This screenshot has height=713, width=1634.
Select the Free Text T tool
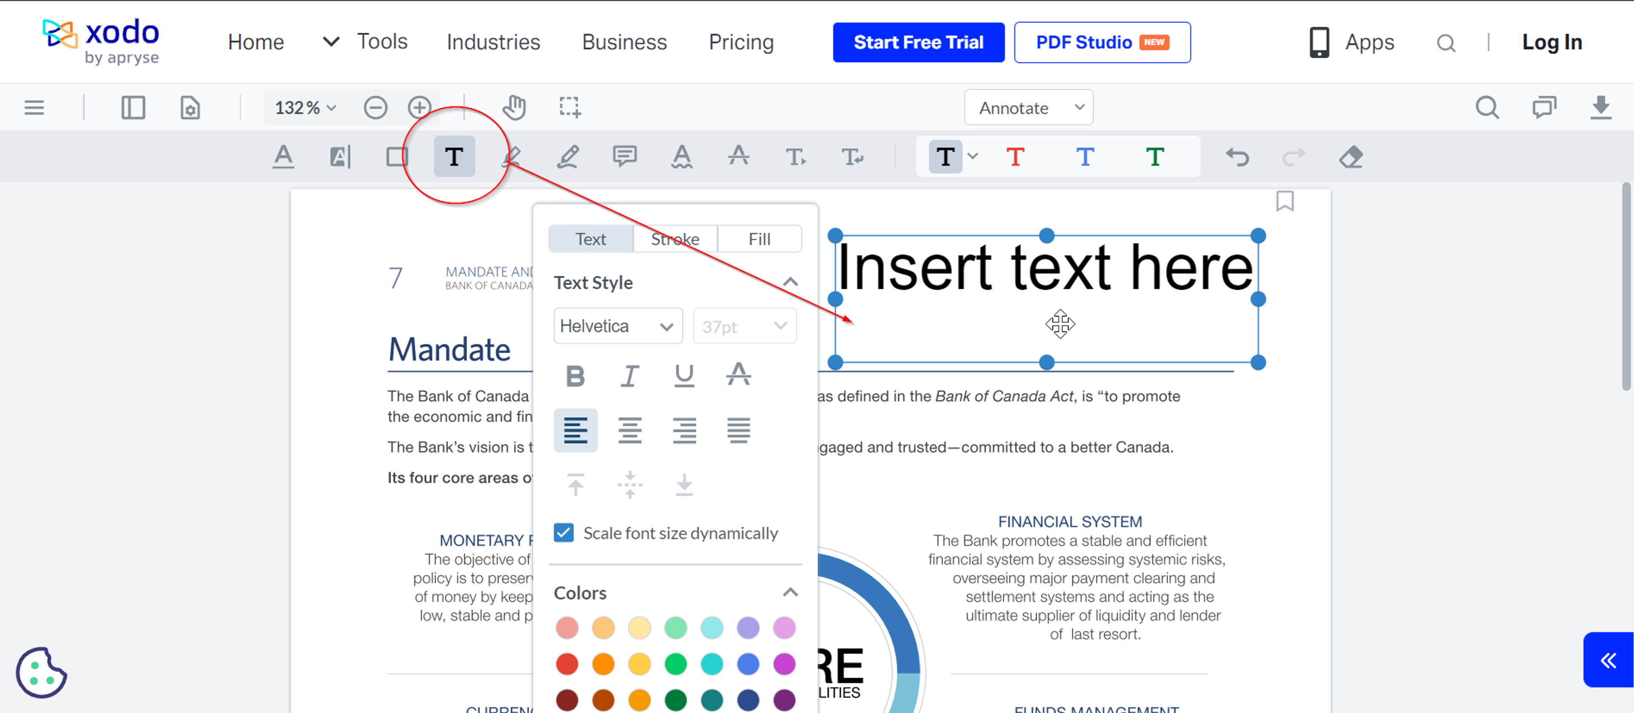[x=454, y=157]
